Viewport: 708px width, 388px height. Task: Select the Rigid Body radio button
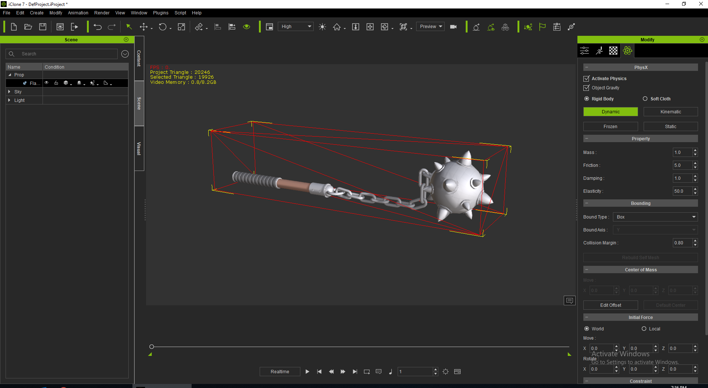pos(587,99)
